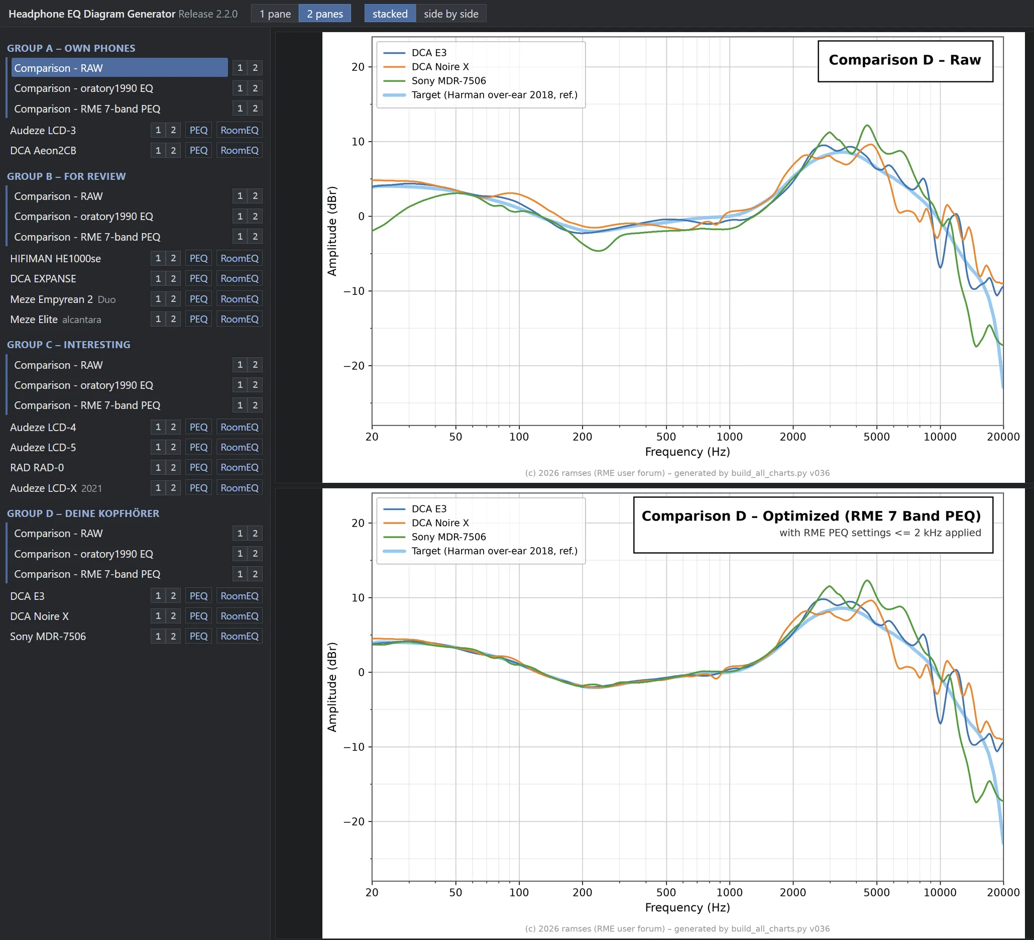The height and width of the screenshot is (940, 1034).
Task: Click the Comparison D - Optimized chart
Action: 673,713
